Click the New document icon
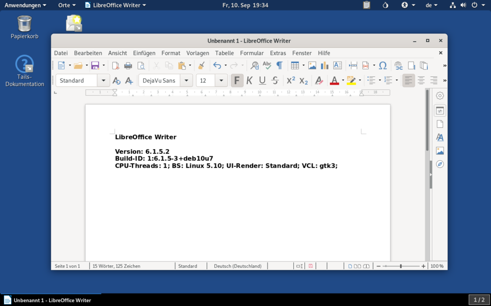Image resolution: width=491 pixels, height=306 pixels. pyautogui.click(x=61, y=65)
